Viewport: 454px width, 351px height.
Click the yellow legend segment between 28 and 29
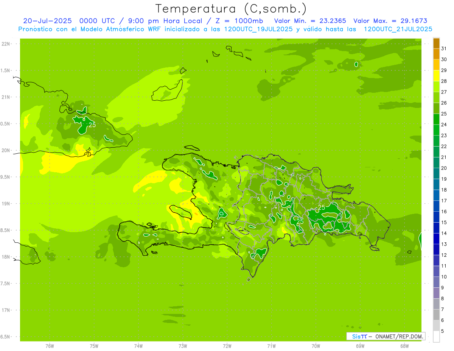[x=436, y=76]
